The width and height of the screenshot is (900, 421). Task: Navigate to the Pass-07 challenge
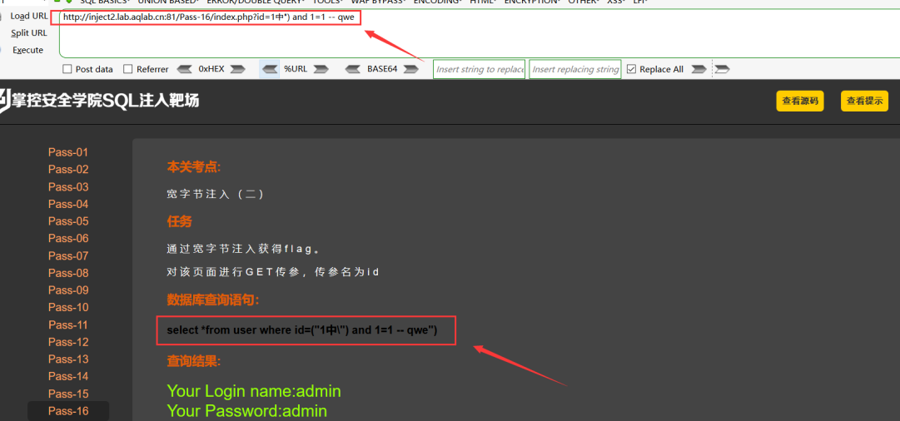pyautogui.click(x=68, y=255)
